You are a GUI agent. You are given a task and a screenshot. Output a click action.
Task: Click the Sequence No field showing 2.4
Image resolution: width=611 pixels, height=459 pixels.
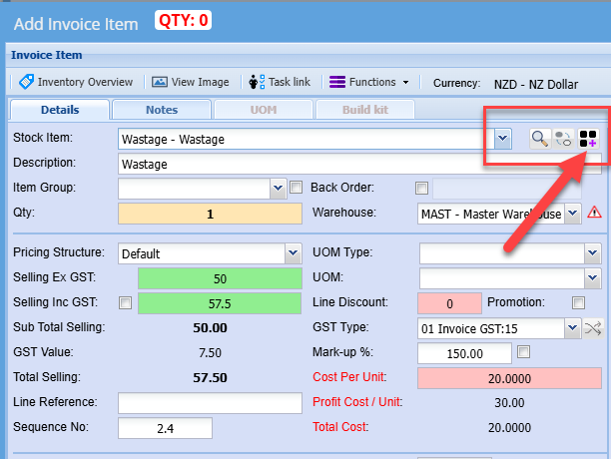pos(165,428)
